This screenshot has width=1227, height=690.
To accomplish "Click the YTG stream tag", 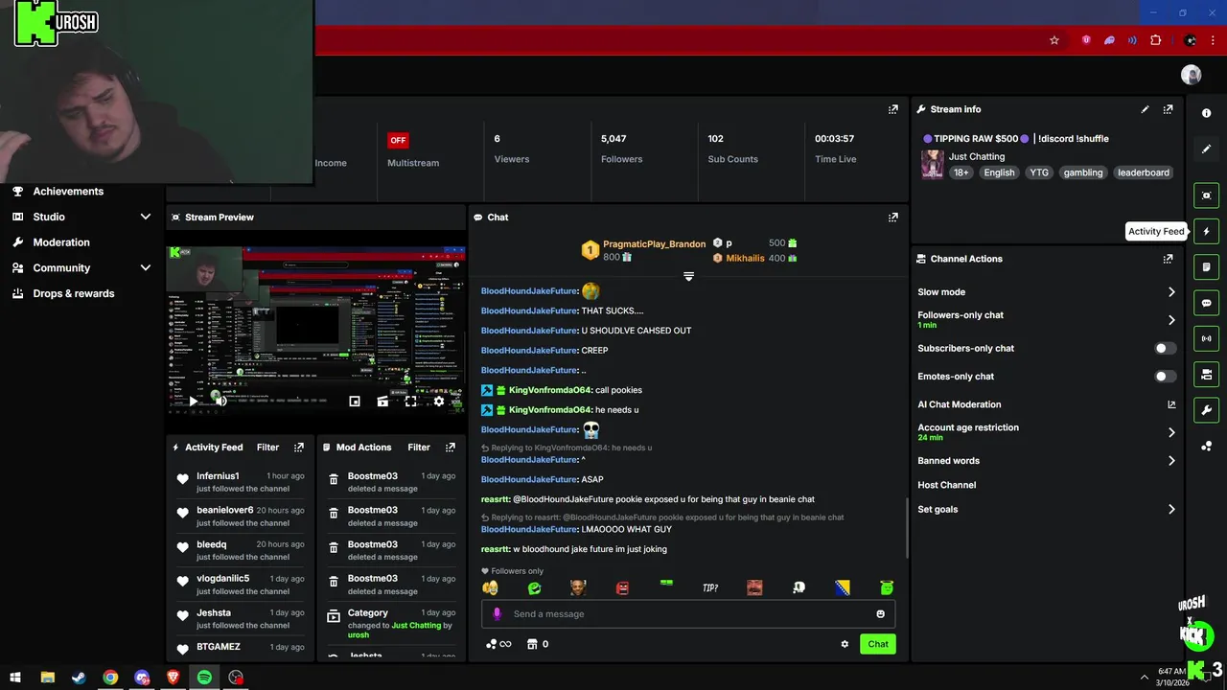I will (x=1039, y=172).
